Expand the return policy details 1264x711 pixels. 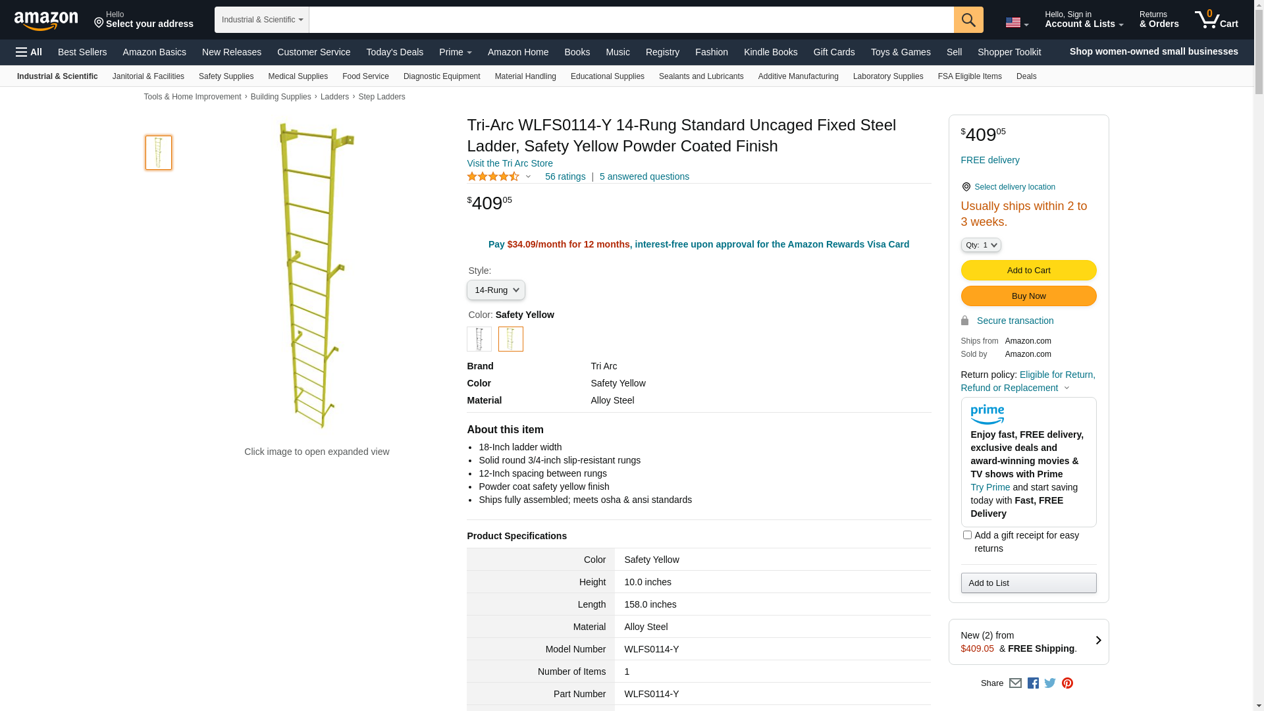click(x=1066, y=388)
